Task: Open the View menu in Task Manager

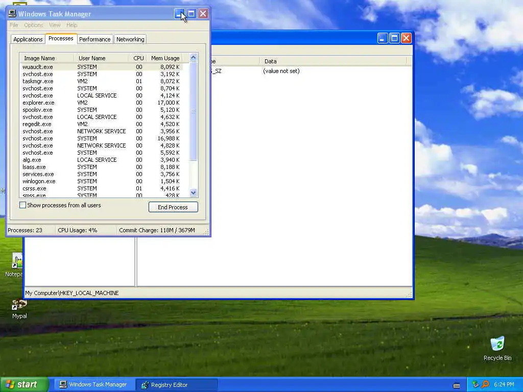Action: [55, 25]
